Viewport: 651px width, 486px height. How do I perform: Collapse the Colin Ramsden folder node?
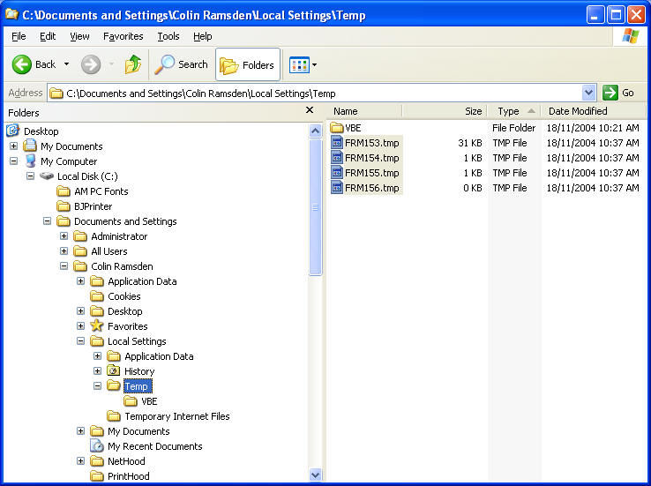(64, 266)
